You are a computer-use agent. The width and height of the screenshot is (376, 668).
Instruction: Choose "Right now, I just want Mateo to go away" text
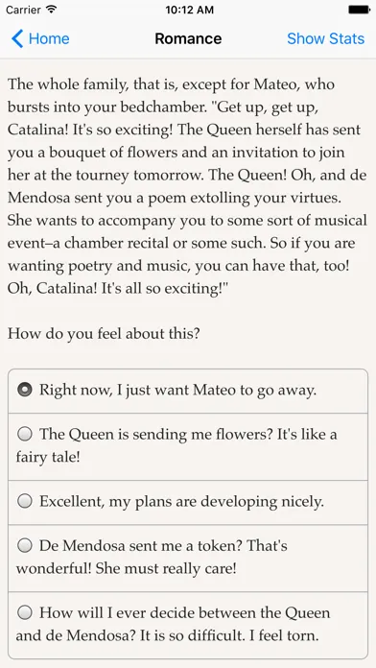178,390
